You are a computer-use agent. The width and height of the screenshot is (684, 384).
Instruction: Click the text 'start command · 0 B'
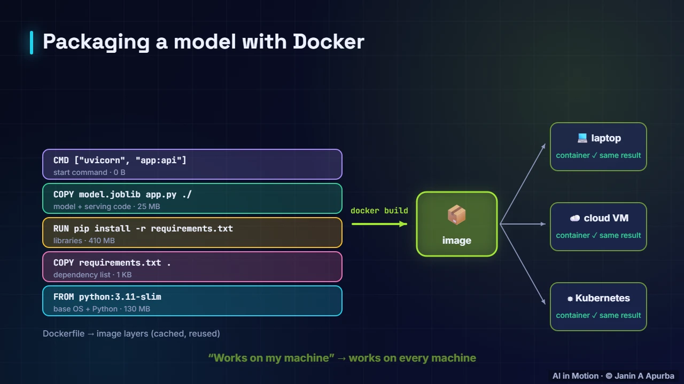(x=89, y=172)
